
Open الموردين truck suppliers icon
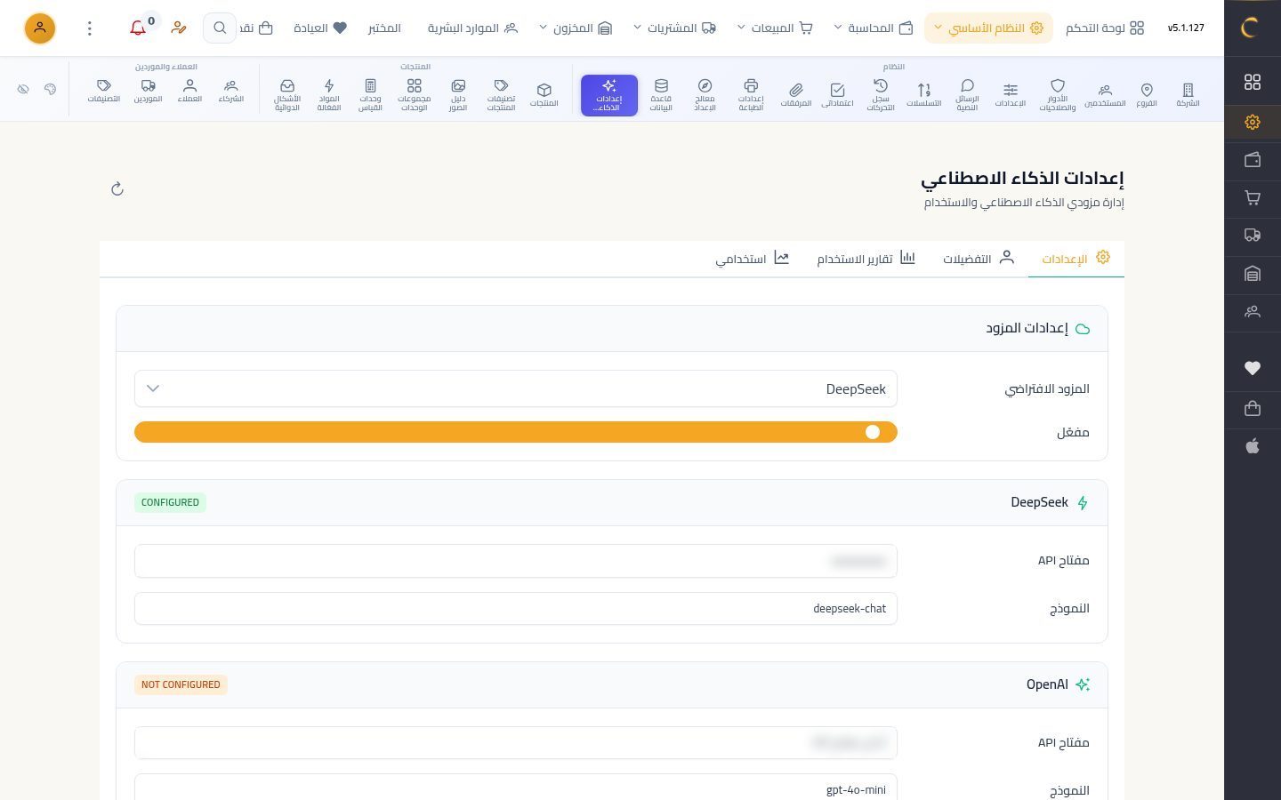149,91
